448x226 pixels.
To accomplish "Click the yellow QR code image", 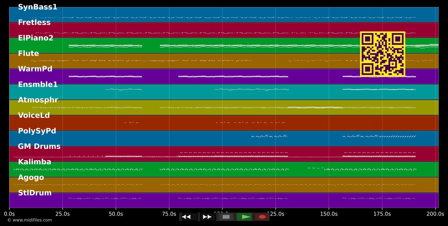I will tap(382, 54).
